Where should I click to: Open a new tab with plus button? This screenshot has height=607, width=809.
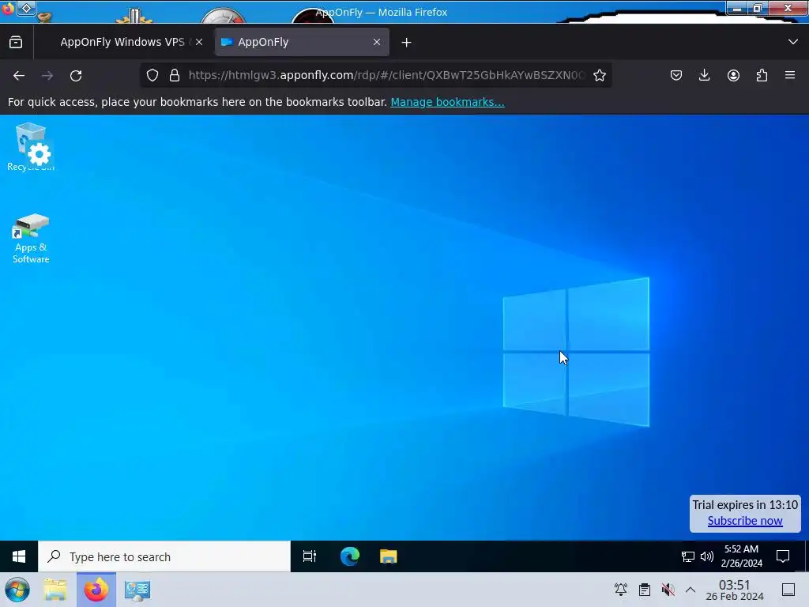407,43
